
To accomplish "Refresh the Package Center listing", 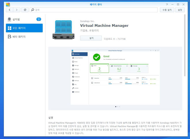I will click(25, 10).
